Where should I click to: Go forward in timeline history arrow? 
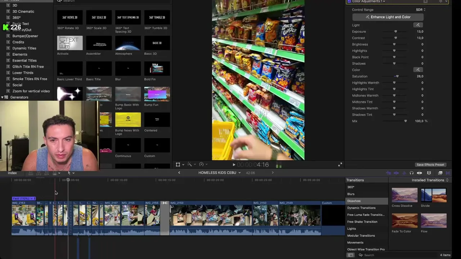coord(273,173)
